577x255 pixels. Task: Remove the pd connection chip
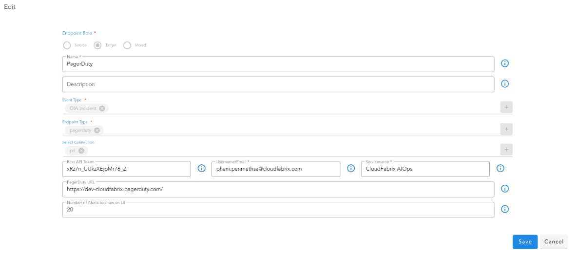point(81,151)
